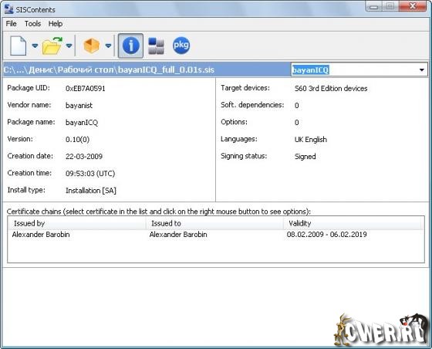Open the Help menu
Image resolution: width=432 pixels, height=349 pixels.
pyautogui.click(x=56, y=24)
